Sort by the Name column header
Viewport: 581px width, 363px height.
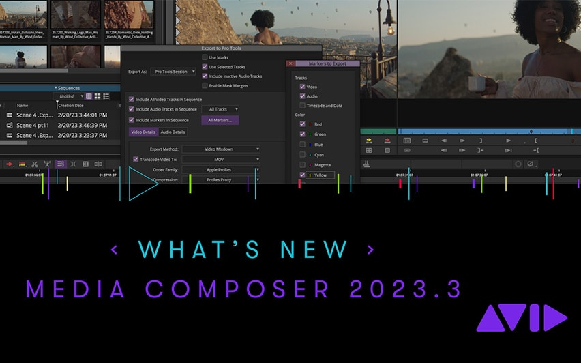(23, 105)
